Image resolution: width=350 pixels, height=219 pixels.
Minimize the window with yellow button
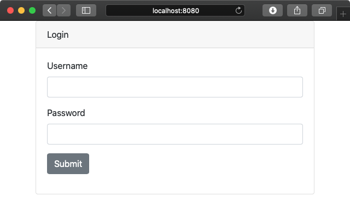tap(21, 10)
